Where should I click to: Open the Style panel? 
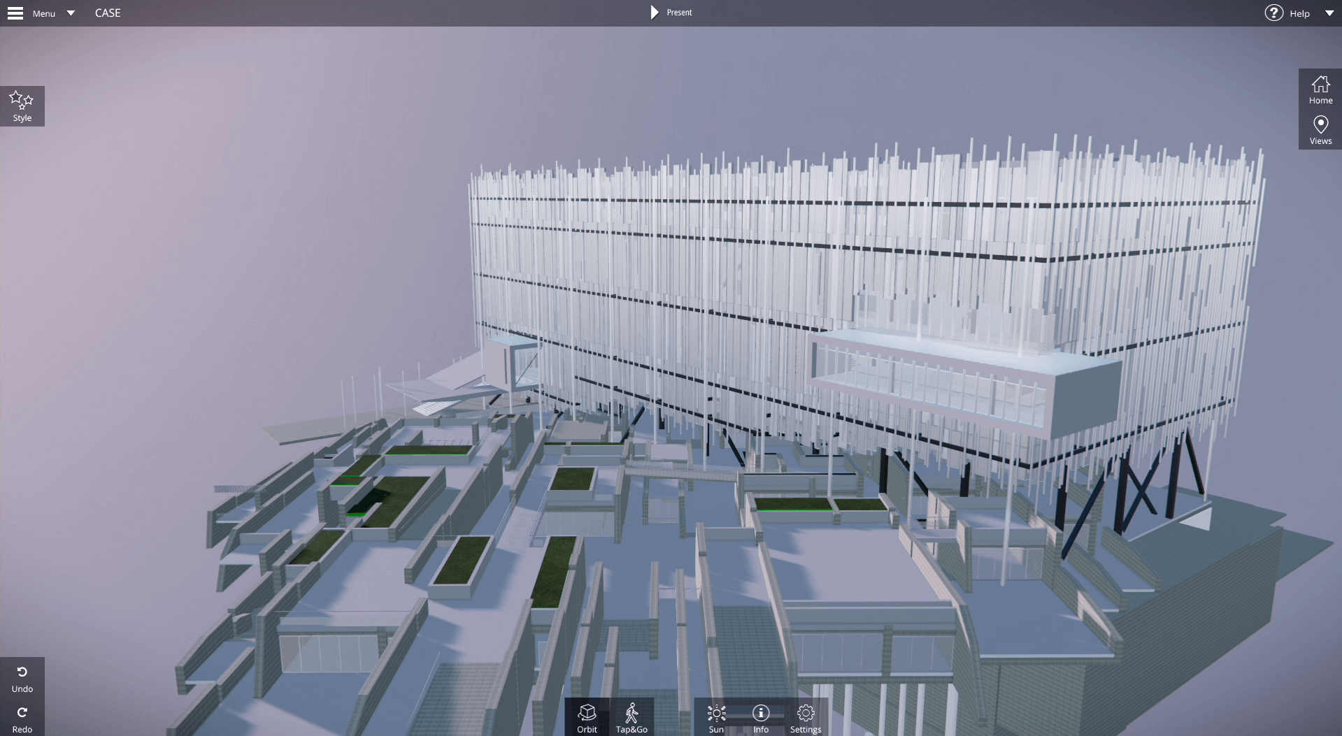point(22,106)
